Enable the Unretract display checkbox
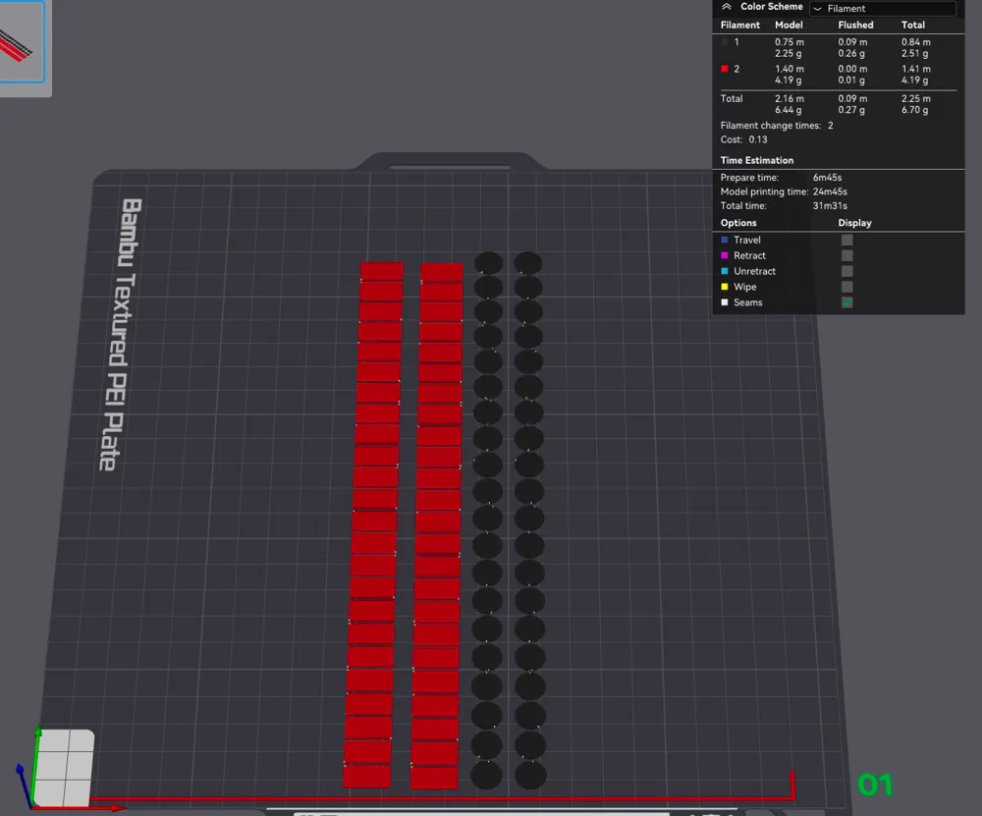The image size is (982, 816). point(846,271)
